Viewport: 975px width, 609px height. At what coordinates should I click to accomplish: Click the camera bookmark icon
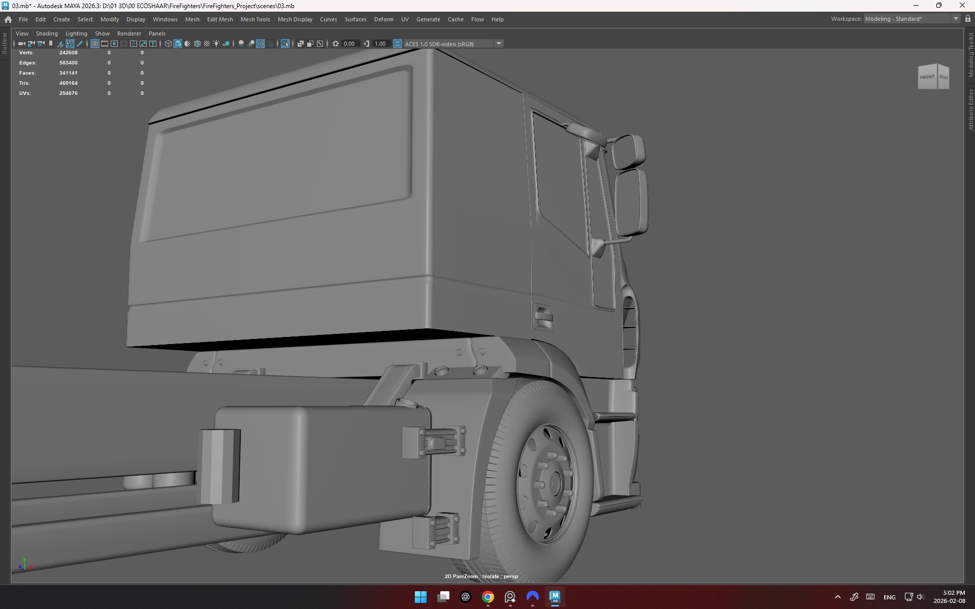click(x=51, y=44)
